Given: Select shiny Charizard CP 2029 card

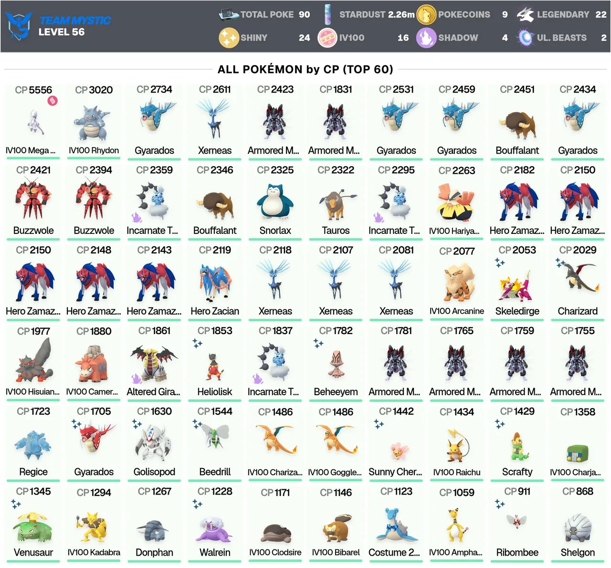Looking at the screenshot, I should tap(578, 283).
